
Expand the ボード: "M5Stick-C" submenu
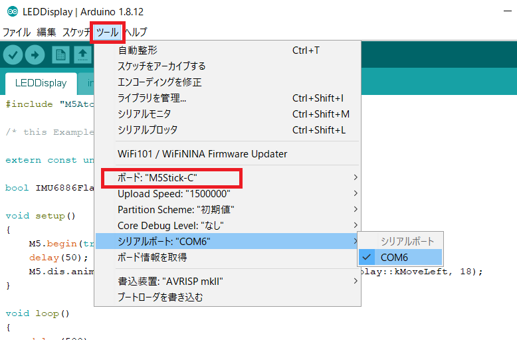click(227, 178)
